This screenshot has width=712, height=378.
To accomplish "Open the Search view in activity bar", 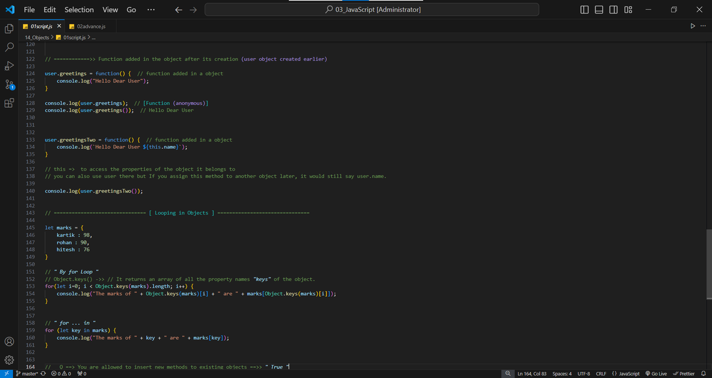I will (x=9, y=47).
